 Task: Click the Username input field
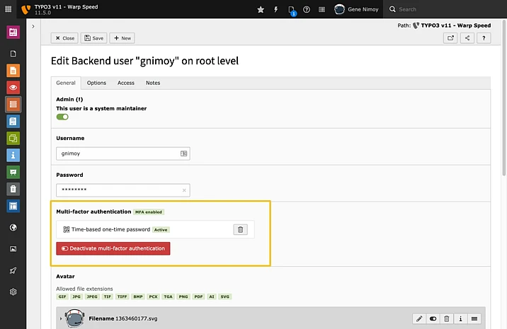click(x=117, y=153)
